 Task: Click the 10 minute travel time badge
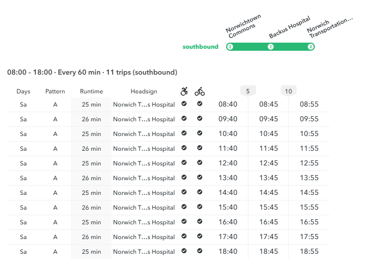(288, 91)
